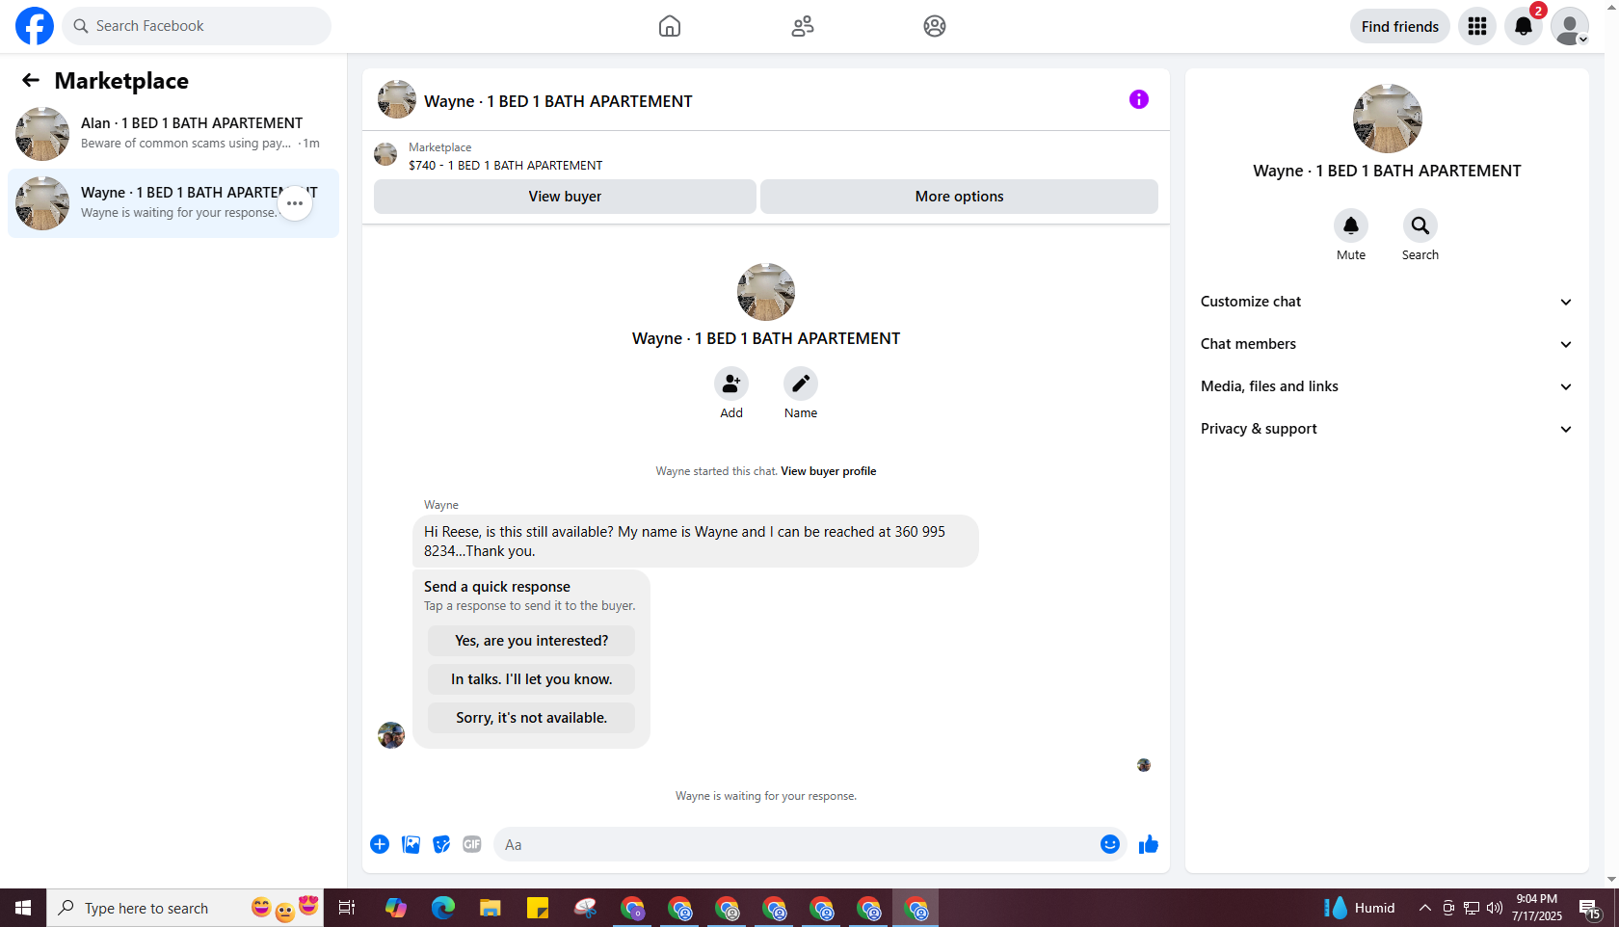
Task: Open the Windows notification center
Action: coord(1590,908)
